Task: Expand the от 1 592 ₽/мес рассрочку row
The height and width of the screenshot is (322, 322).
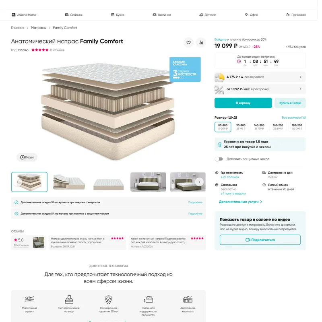Action: tap(260, 89)
